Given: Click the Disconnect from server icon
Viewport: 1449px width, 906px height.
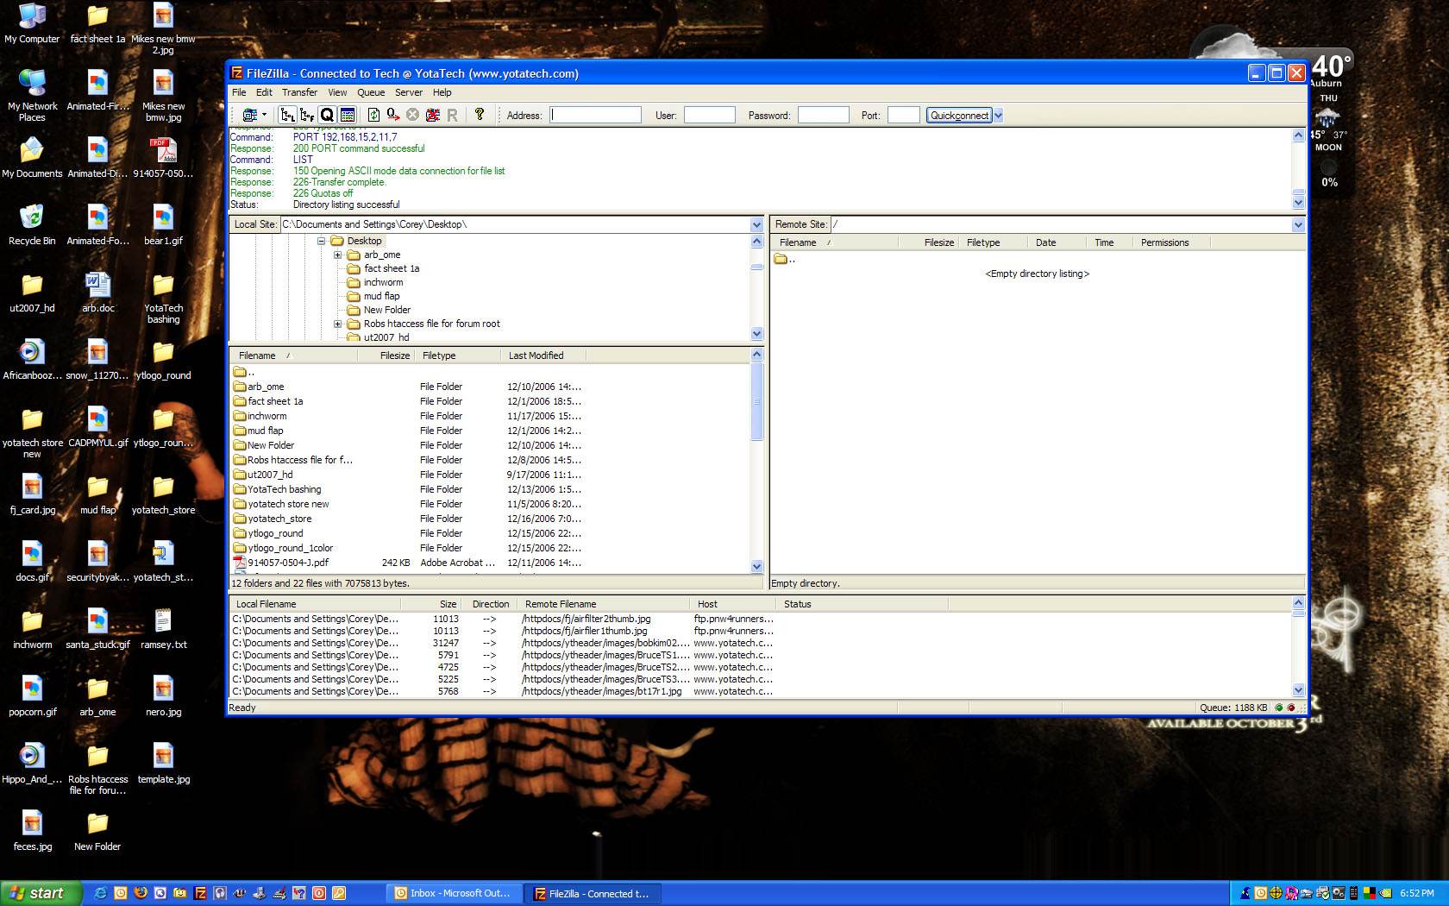Looking at the screenshot, I should [x=432, y=115].
